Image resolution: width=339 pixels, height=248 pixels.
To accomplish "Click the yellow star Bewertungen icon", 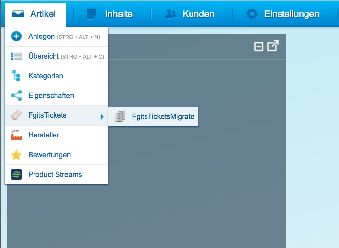I will click(x=16, y=155).
